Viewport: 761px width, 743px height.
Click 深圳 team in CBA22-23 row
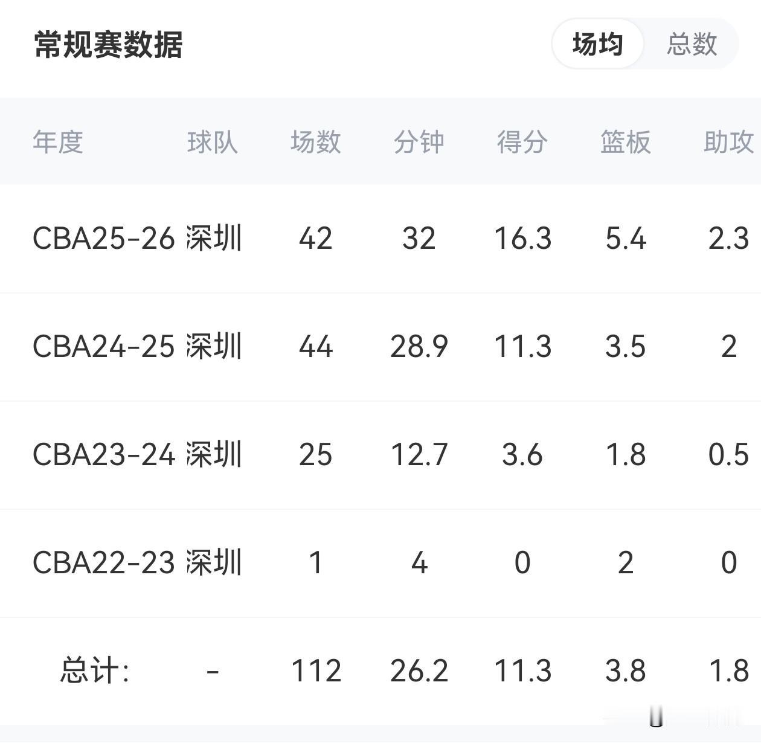tap(214, 562)
